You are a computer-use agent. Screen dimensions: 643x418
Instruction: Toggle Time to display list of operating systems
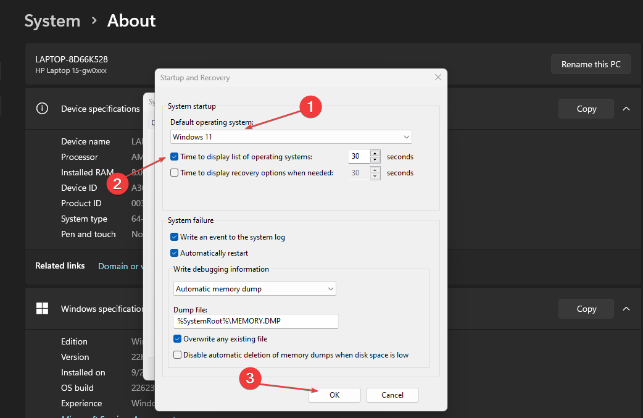[175, 157]
